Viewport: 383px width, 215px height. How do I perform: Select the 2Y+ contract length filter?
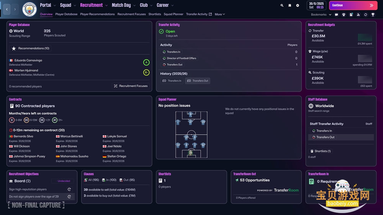coord(55,120)
